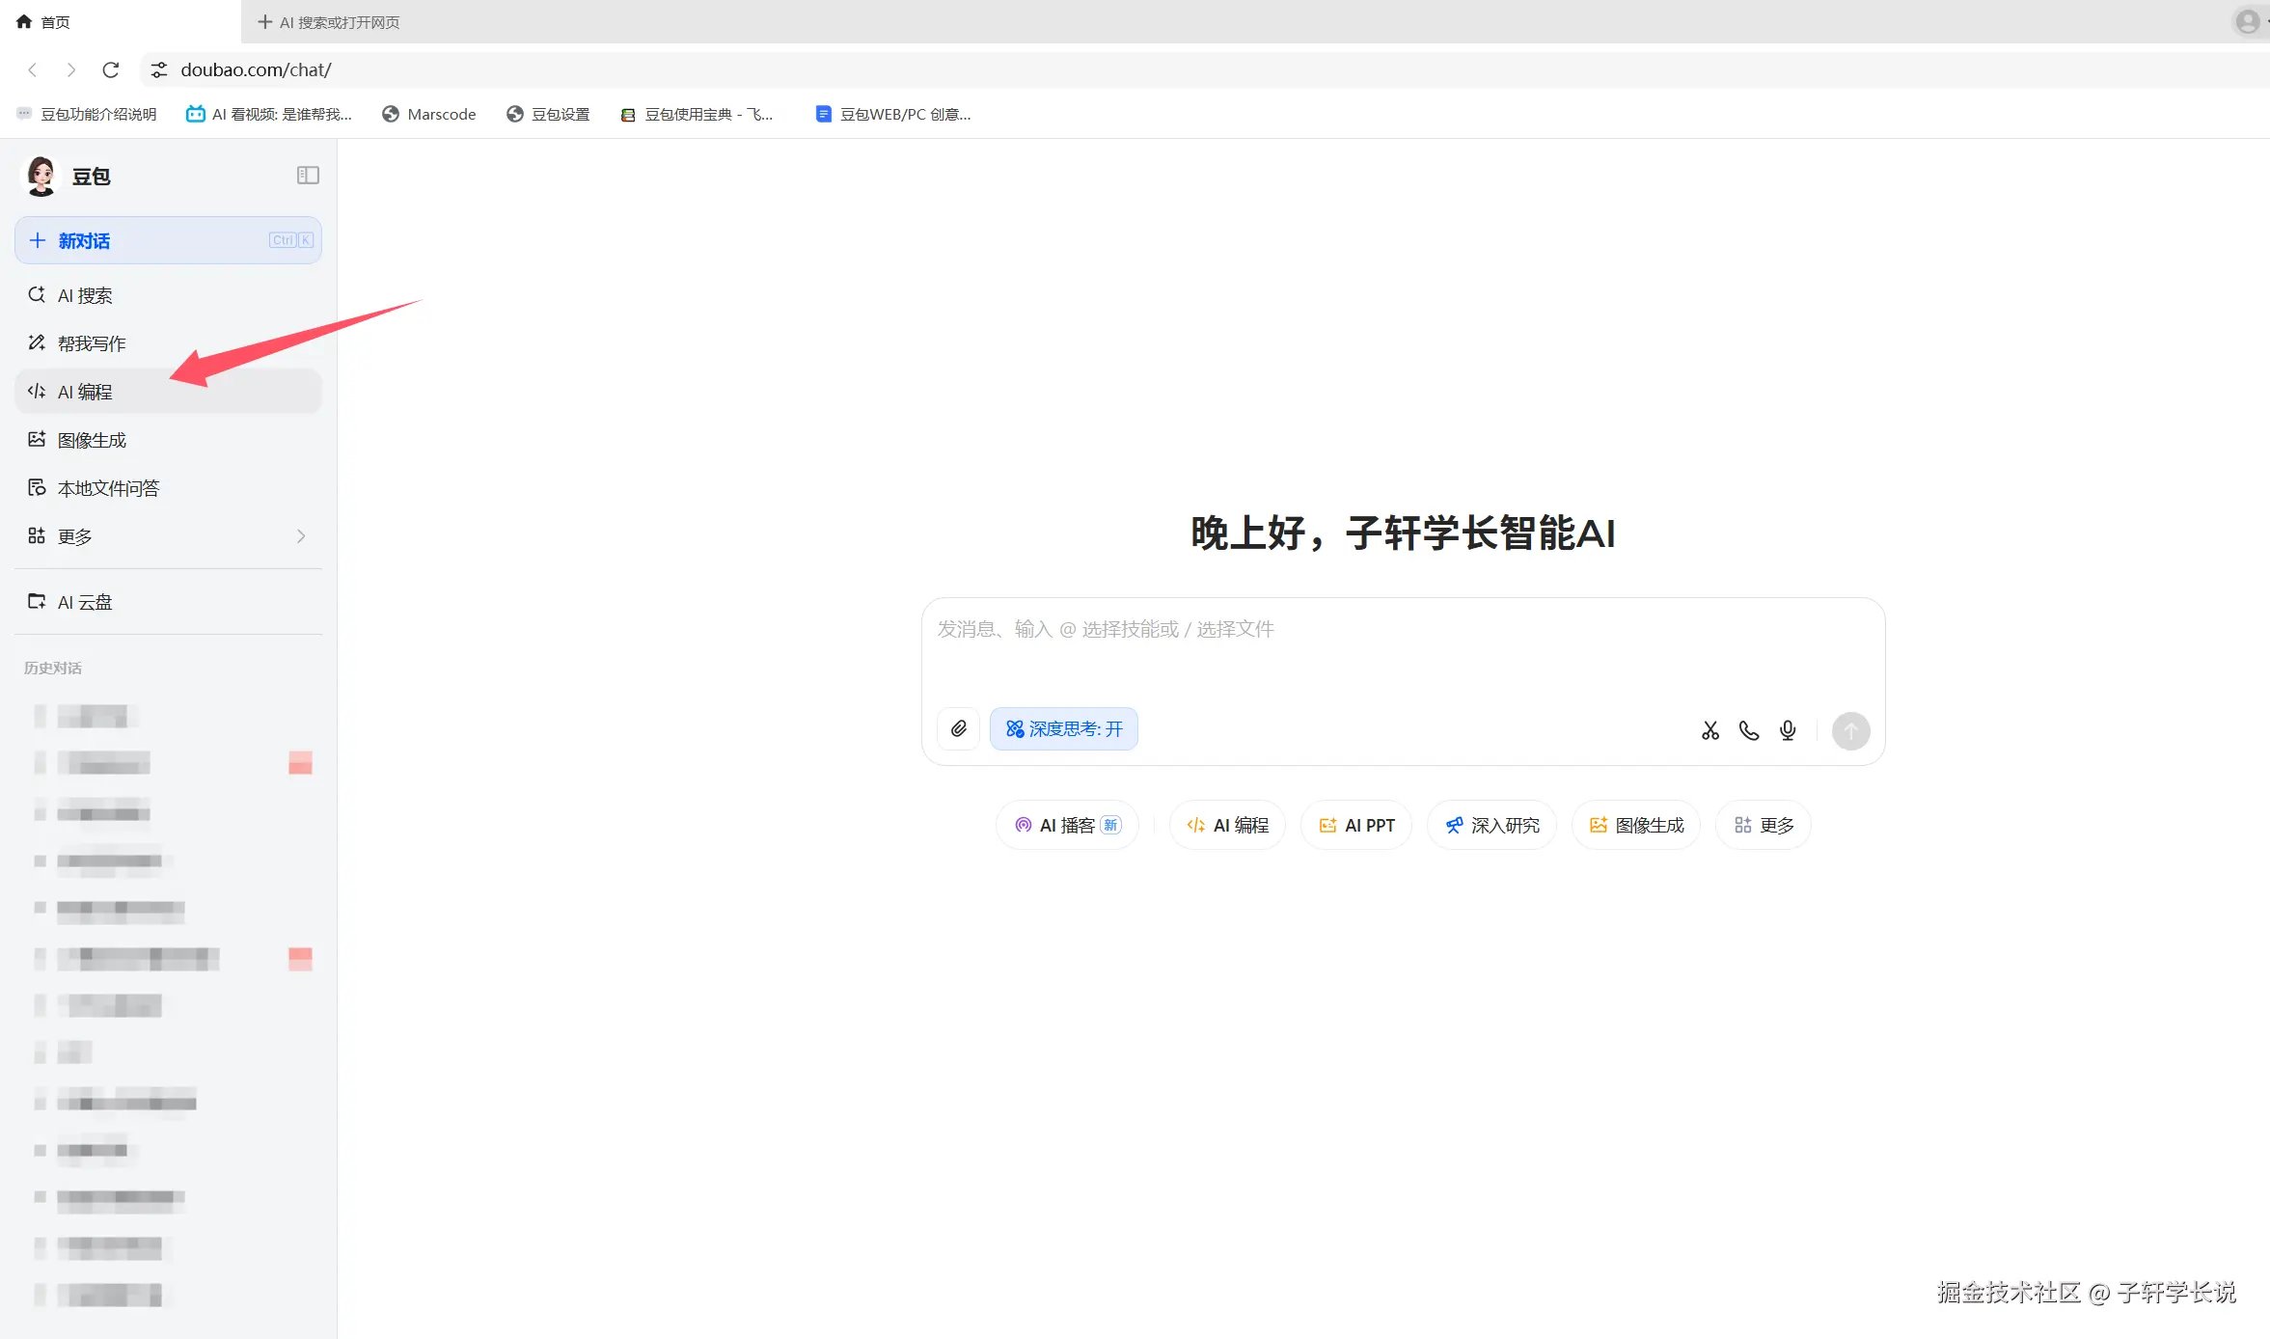Viewport: 2270px width, 1339px height.
Task: Click the microphone voice input icon
Action: (1787, 730)
